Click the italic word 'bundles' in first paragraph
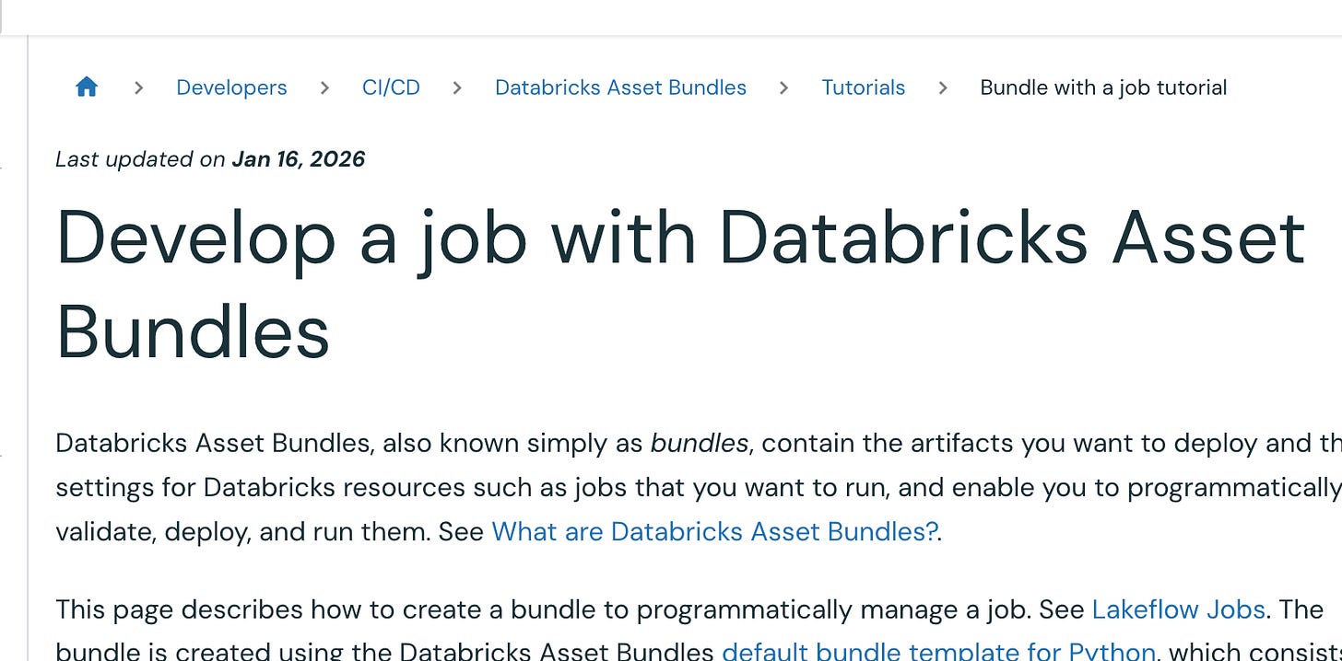 (x=700, y=443)
